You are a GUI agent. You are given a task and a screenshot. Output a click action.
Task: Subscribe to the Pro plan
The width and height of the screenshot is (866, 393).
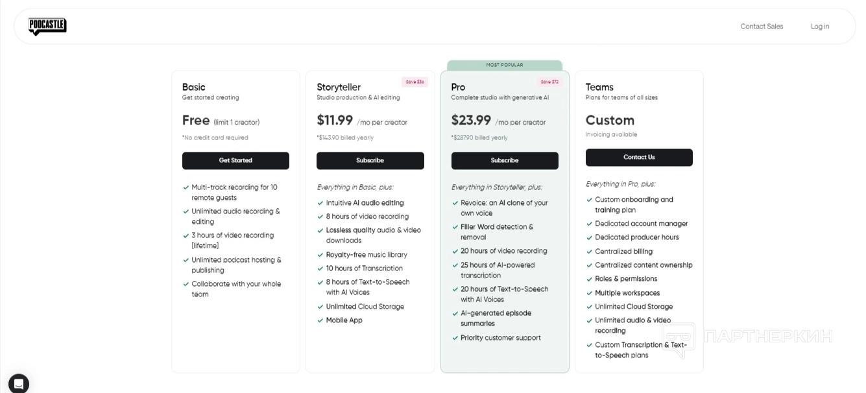coord(504,160)
